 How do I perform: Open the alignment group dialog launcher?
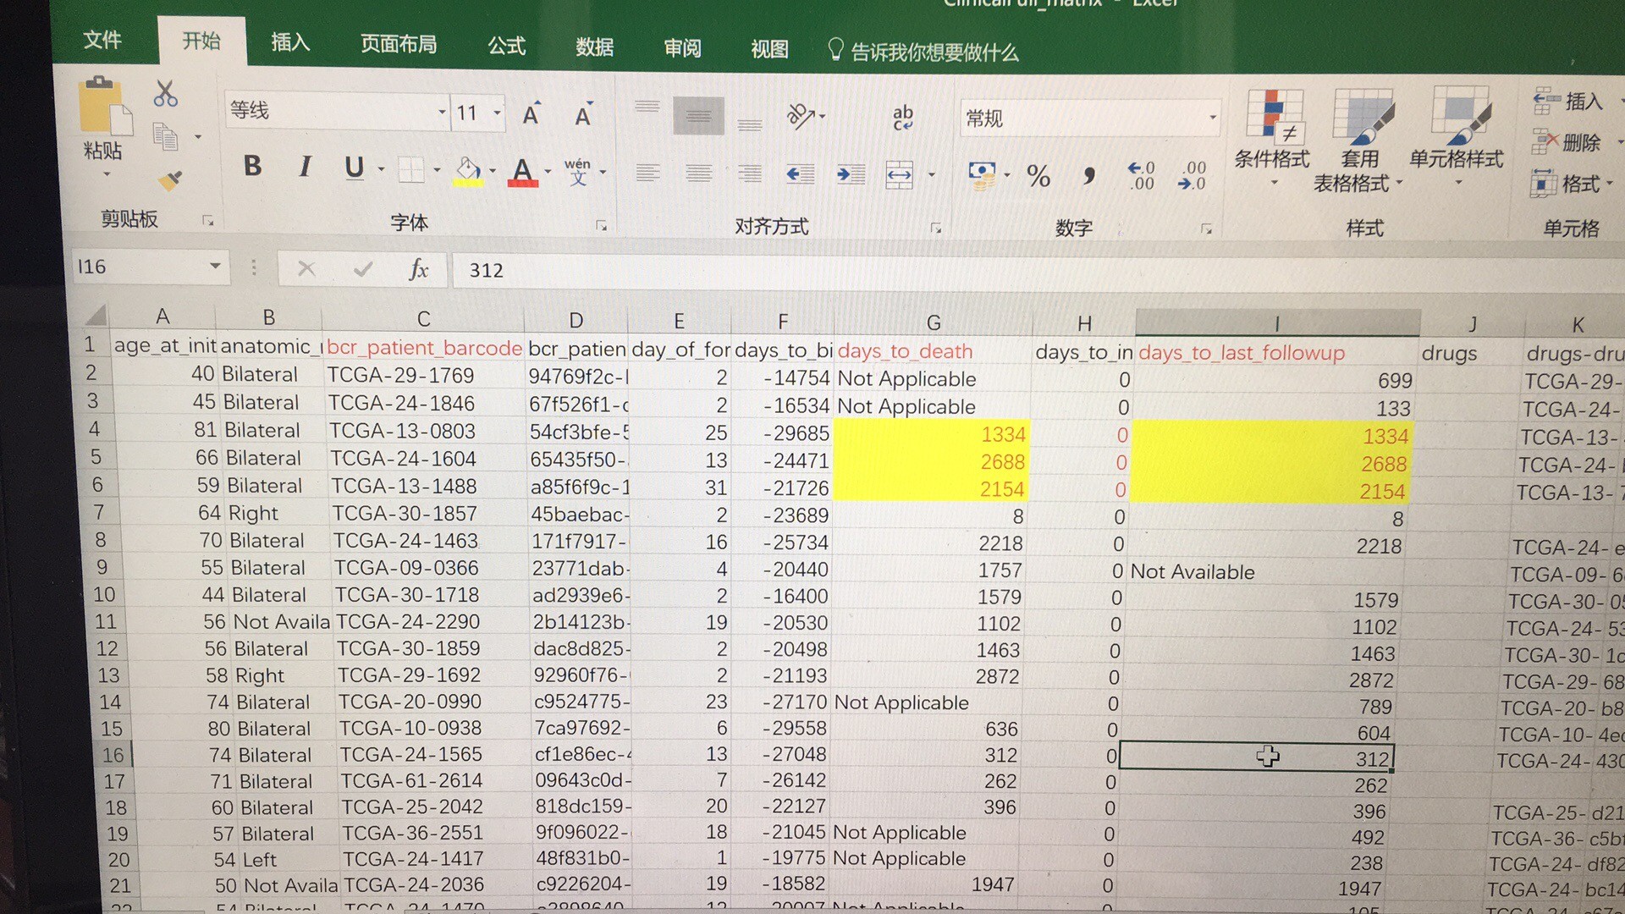coord(936,228)
